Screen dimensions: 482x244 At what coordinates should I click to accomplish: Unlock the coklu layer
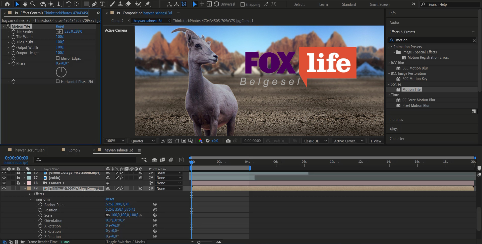coord(18,178)
